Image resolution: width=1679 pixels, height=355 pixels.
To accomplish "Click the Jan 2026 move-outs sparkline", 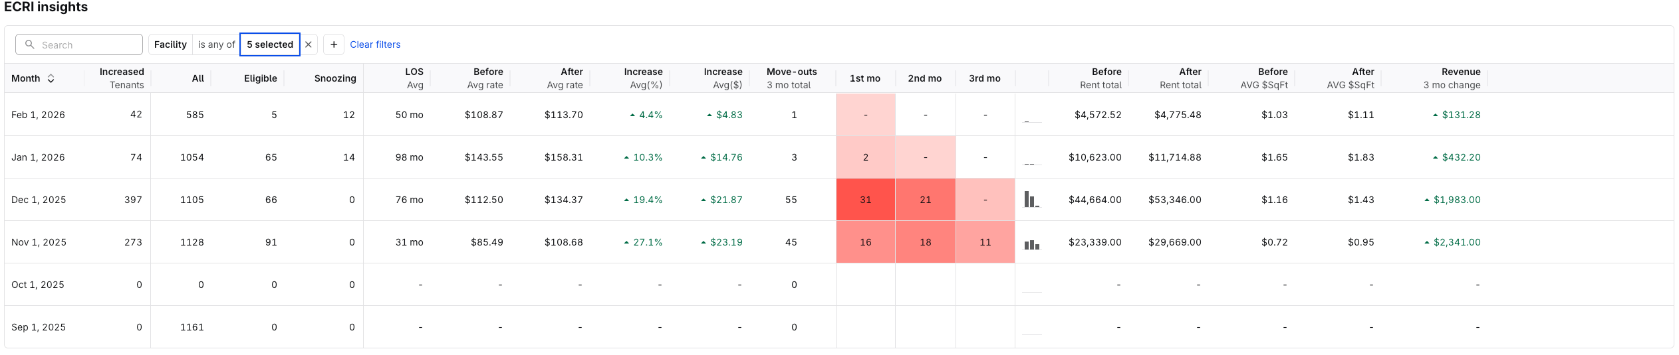I will pyautogui.click(x=1031, y=163).
